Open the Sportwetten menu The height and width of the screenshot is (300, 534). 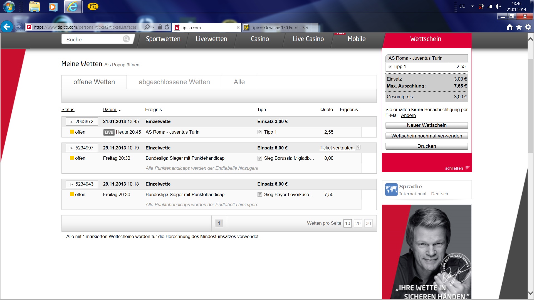point(163,39)
